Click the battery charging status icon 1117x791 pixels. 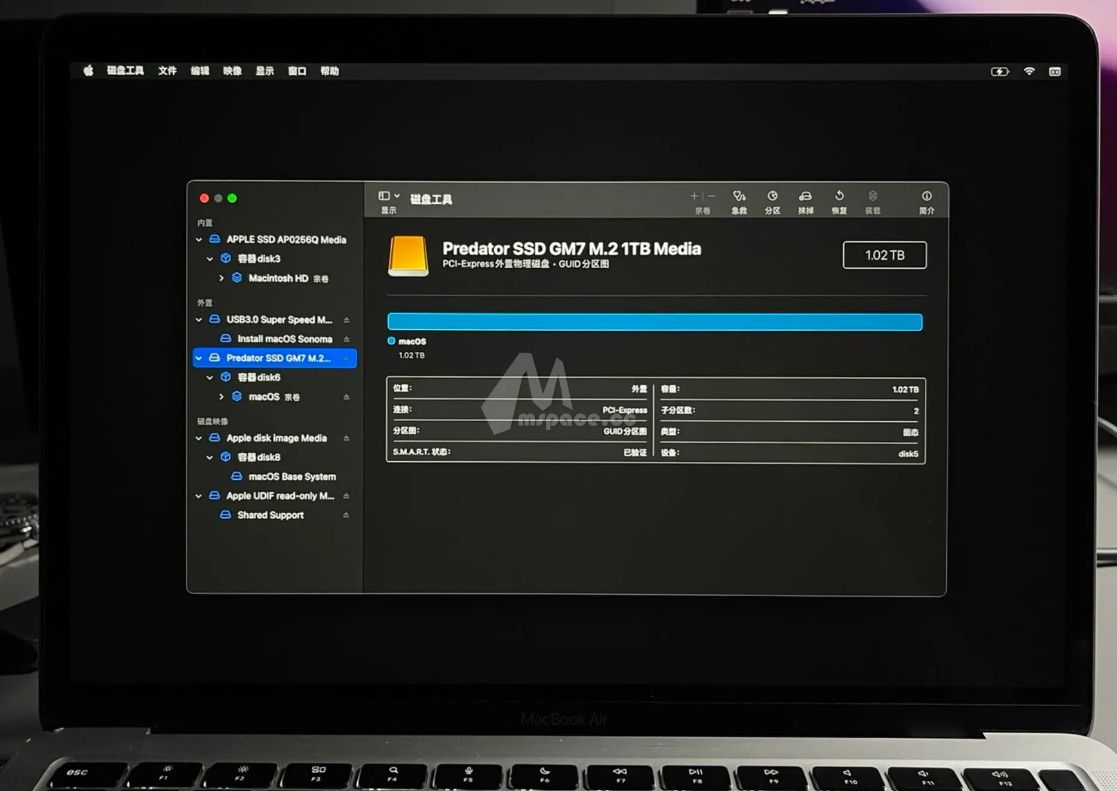pos(1000,72)
